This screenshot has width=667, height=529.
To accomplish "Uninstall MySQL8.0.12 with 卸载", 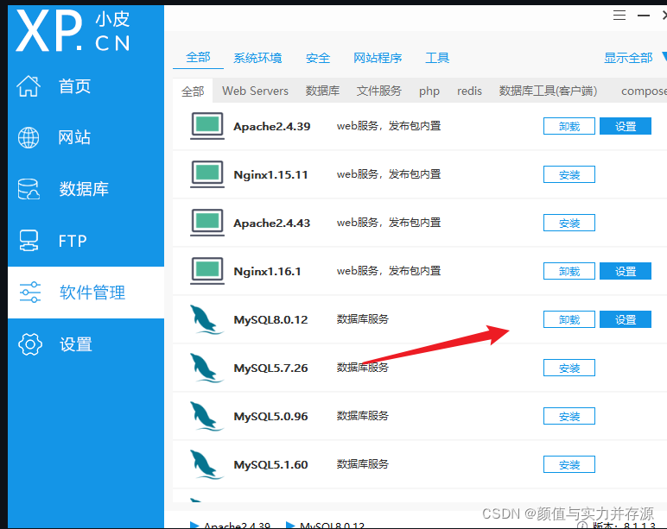I will [569, 319].
